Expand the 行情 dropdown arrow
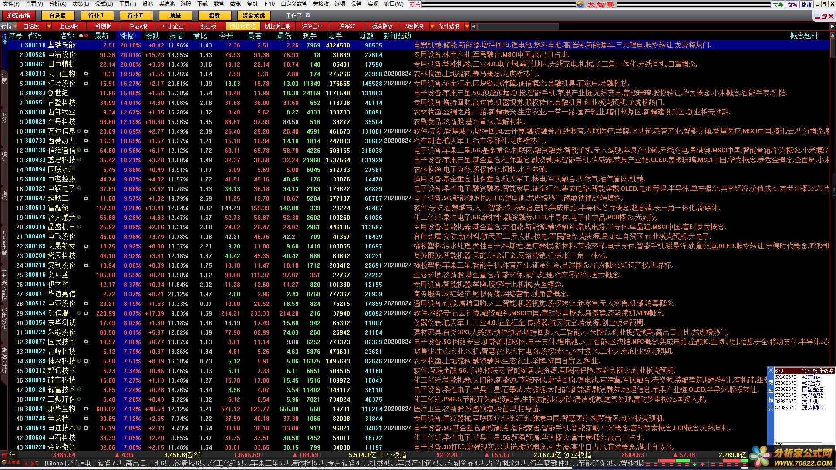The width and height of the screenshot is (836, 470). coord(14,27)
